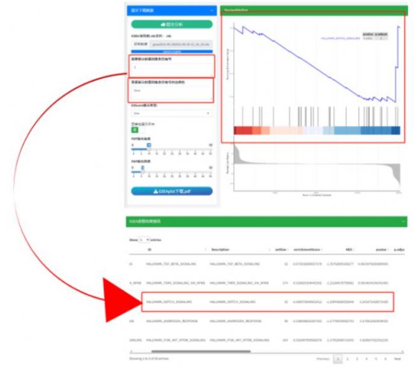
Task: Click the GSEAplot download PDF button
Action: pos(171,190)
